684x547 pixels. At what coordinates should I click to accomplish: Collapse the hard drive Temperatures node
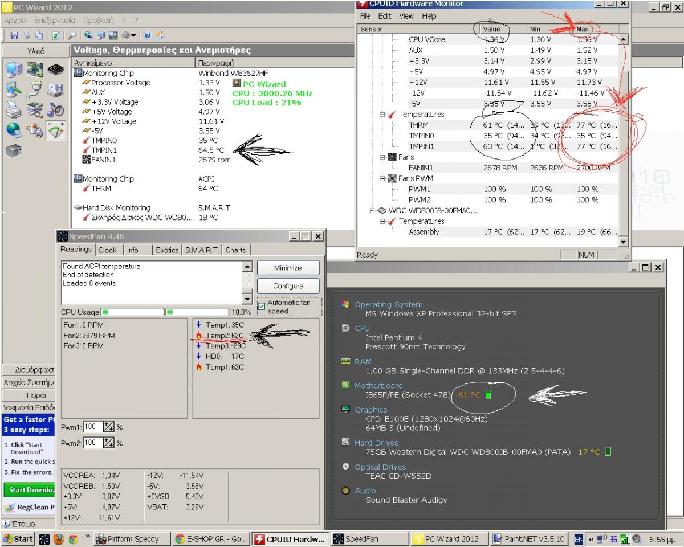(x=384, y=221)
